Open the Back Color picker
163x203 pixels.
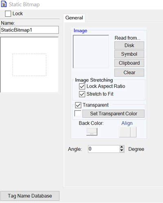pos(92,132)
